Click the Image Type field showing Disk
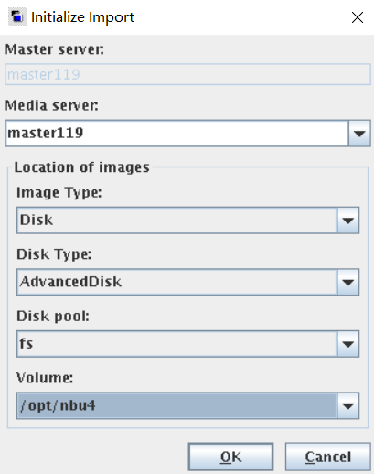 pyautogui.click(x=176, y=221)
